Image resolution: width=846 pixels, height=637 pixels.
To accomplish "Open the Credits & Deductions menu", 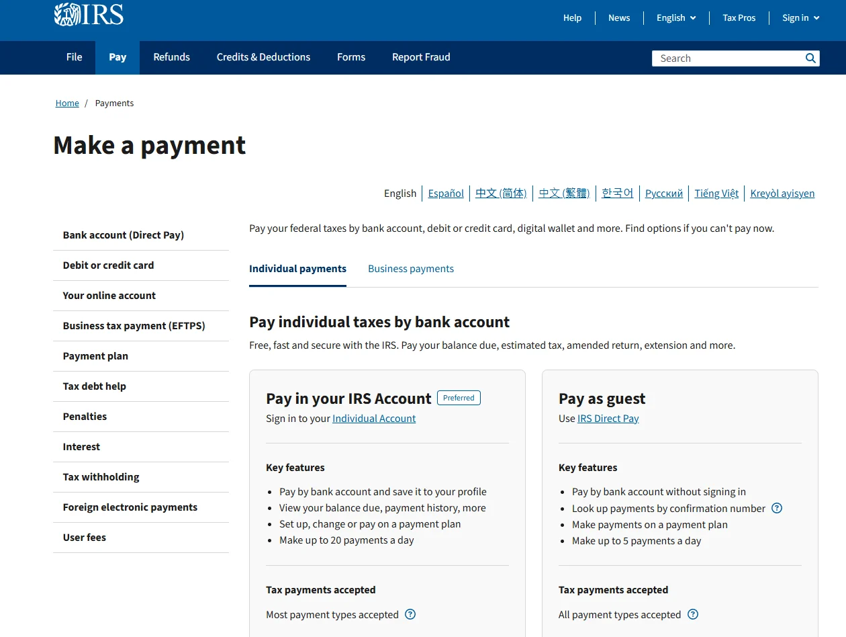I will 263,57.
